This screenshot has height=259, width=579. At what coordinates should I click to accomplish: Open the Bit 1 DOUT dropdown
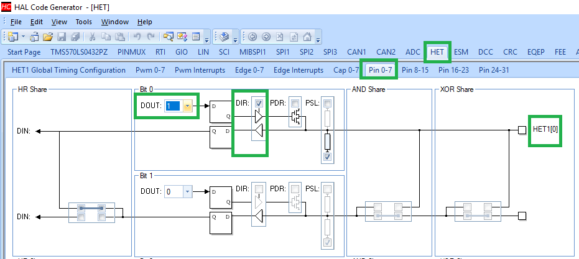(188, 191)
